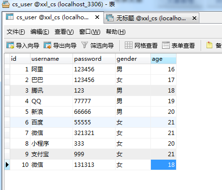The width and height of the screenshot is (222, 190).
Task: Select the row marker for row 10
Action: tap(7, 165)
